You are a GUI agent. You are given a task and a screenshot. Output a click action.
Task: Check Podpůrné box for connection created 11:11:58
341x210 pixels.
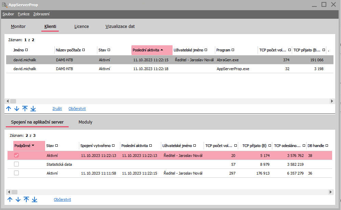coord(16,173)
